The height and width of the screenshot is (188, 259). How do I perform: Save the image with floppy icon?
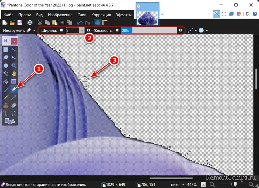(x=20, y=22)
